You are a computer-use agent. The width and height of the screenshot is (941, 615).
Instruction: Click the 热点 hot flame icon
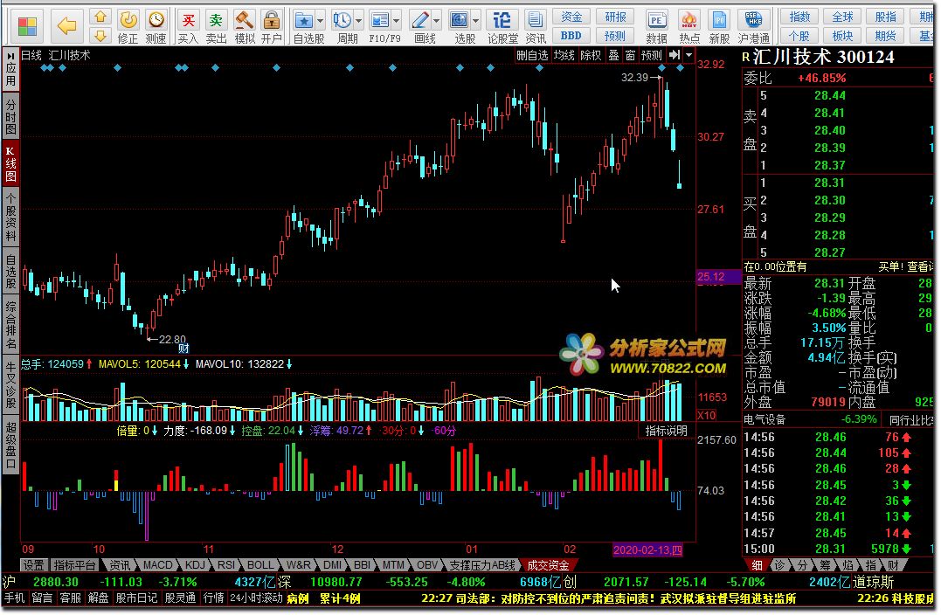coord(689,21)
